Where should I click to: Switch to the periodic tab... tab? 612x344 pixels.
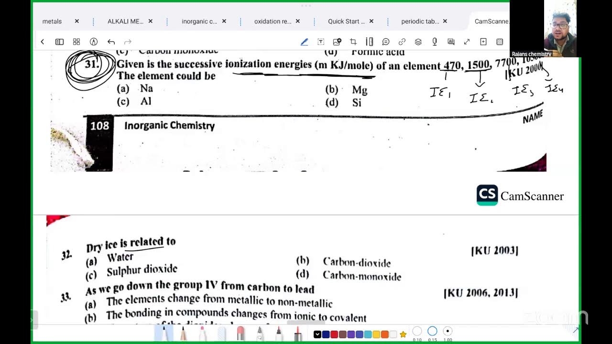(x=420, y=21)
